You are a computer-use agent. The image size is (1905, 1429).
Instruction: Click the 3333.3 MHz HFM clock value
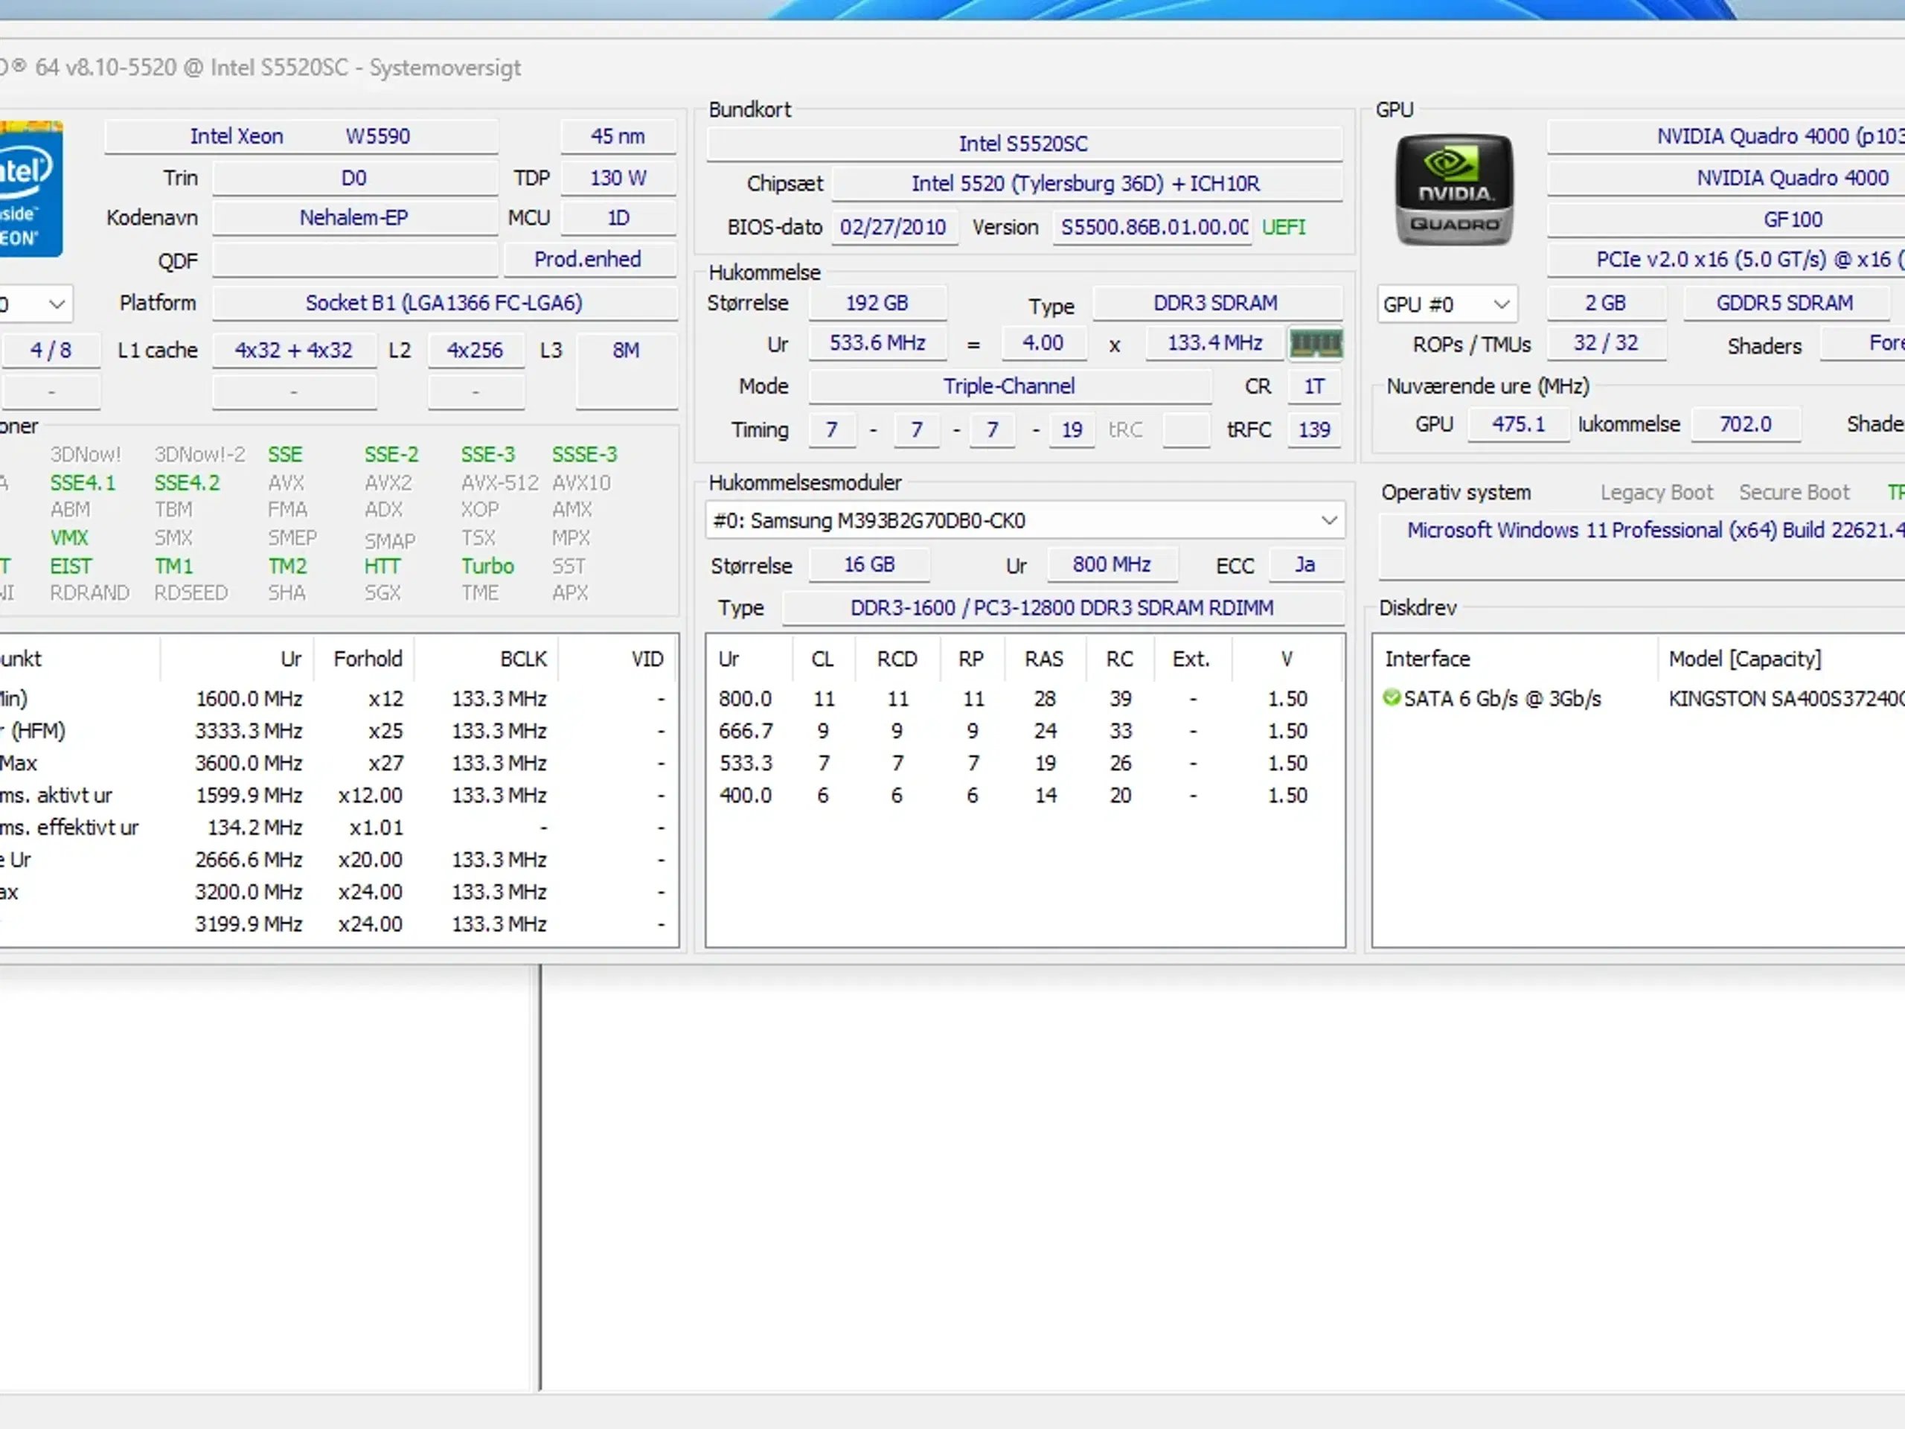coord(249,732)
